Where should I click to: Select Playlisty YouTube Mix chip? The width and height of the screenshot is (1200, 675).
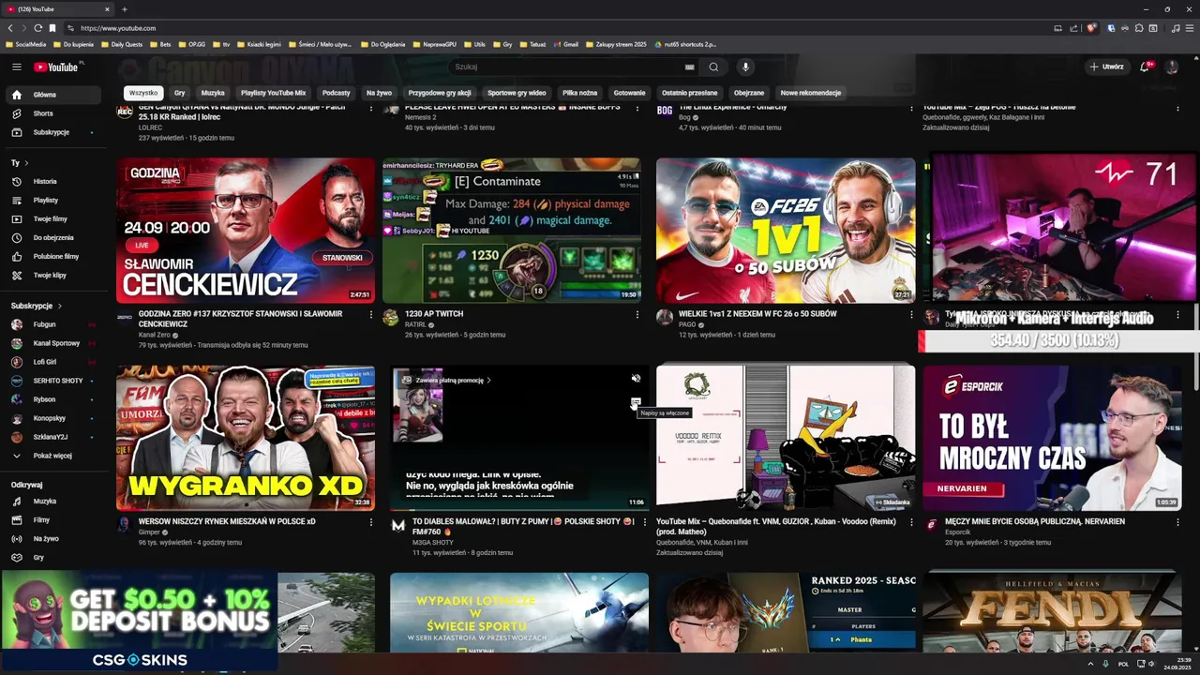coord(274,93)
